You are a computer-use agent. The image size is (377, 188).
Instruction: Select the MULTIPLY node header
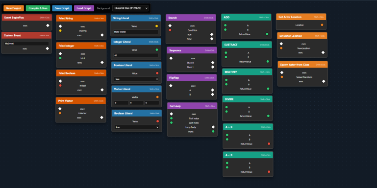tap(247, 72)
